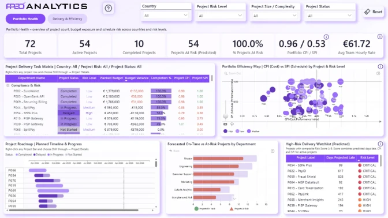Open info icon of High-Risk Delivery Watchlist

click(380, 144)
